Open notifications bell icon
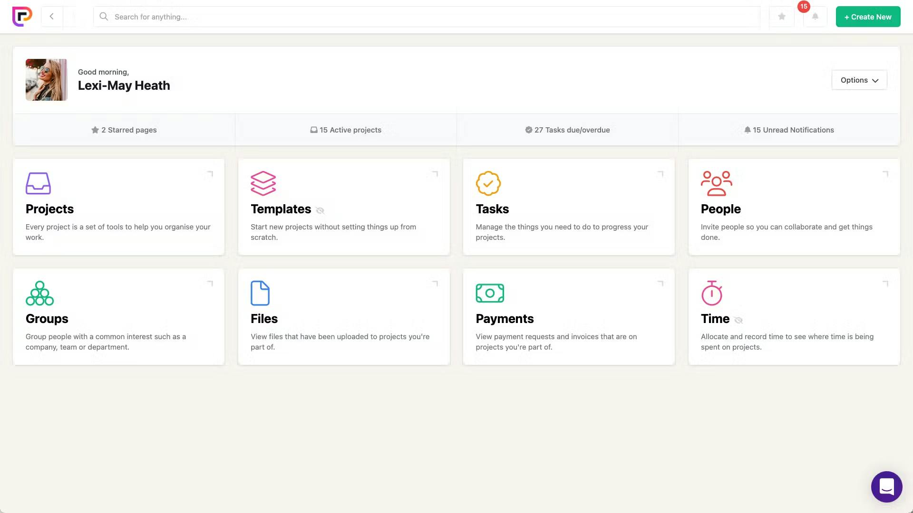913x513 pixels. [x=815, y=17]
